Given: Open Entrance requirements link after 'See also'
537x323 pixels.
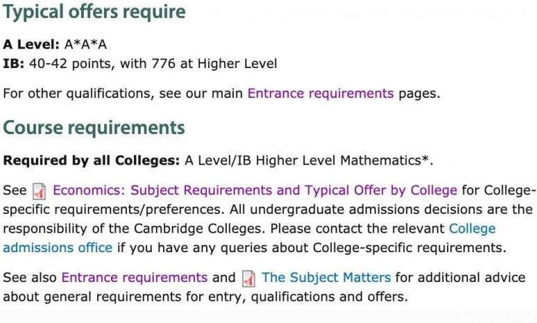Looking at the screenshot, I should [x=135, y=277].
